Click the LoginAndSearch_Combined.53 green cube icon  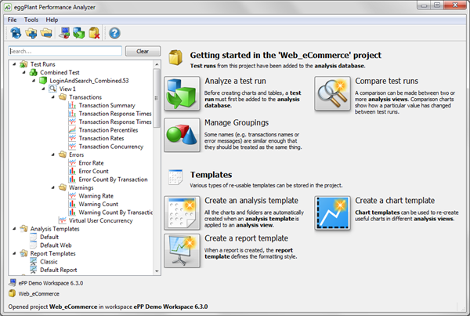point(43,81)
